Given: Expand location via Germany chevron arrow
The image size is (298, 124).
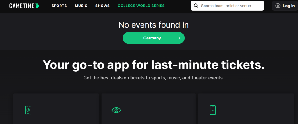Looking at the screenshot, I should 179,38.
